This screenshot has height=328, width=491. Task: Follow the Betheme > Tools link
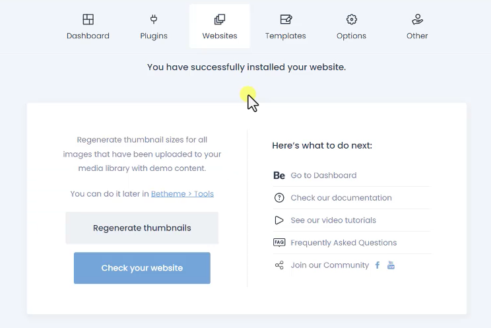(x=182, y=194)
